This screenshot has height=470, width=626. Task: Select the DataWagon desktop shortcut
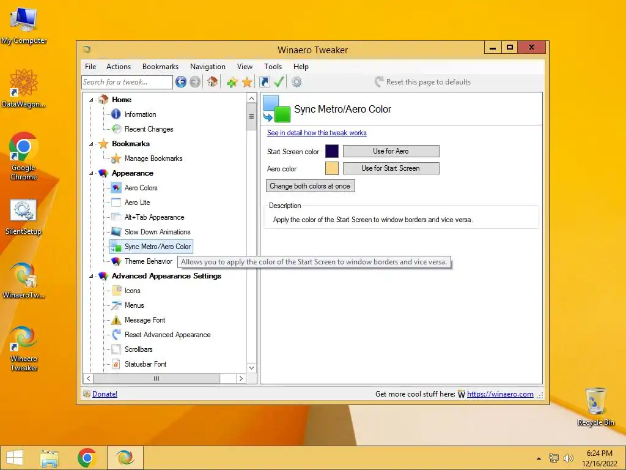tap(24, 88)
